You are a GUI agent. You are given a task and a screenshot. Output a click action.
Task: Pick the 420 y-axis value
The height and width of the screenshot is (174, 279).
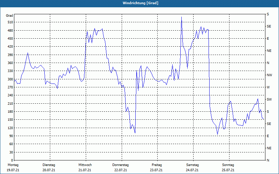coord(10,47)
